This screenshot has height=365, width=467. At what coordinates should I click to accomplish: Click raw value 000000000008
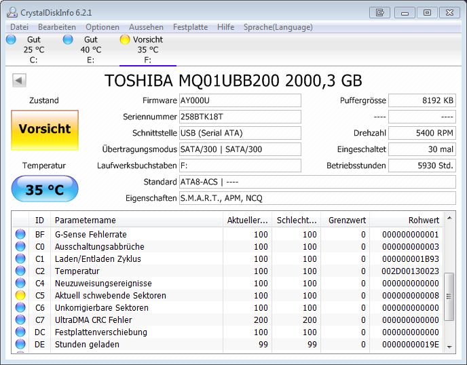pyautogui.click(x=411, y=296)
